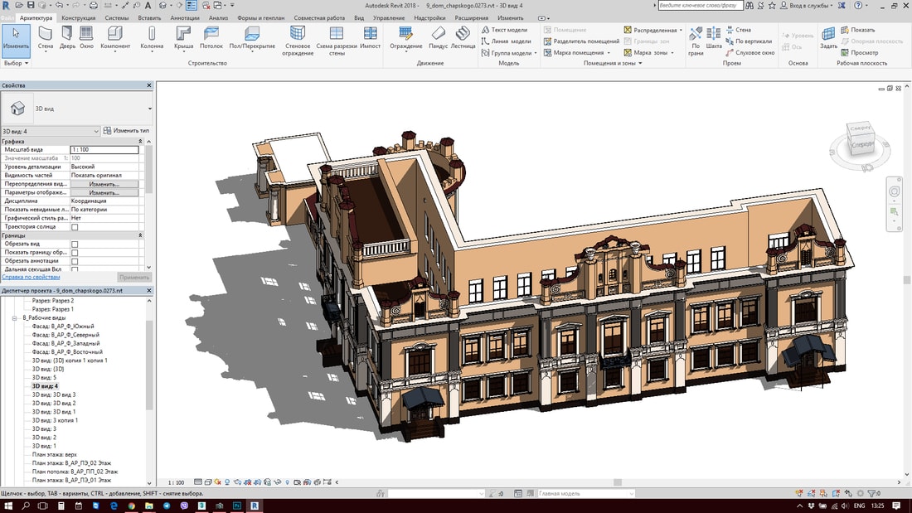This screenshot has width=912, height=513.
Task: Switch to the Аннотации ribbon tab
Action: click(184, 17)
